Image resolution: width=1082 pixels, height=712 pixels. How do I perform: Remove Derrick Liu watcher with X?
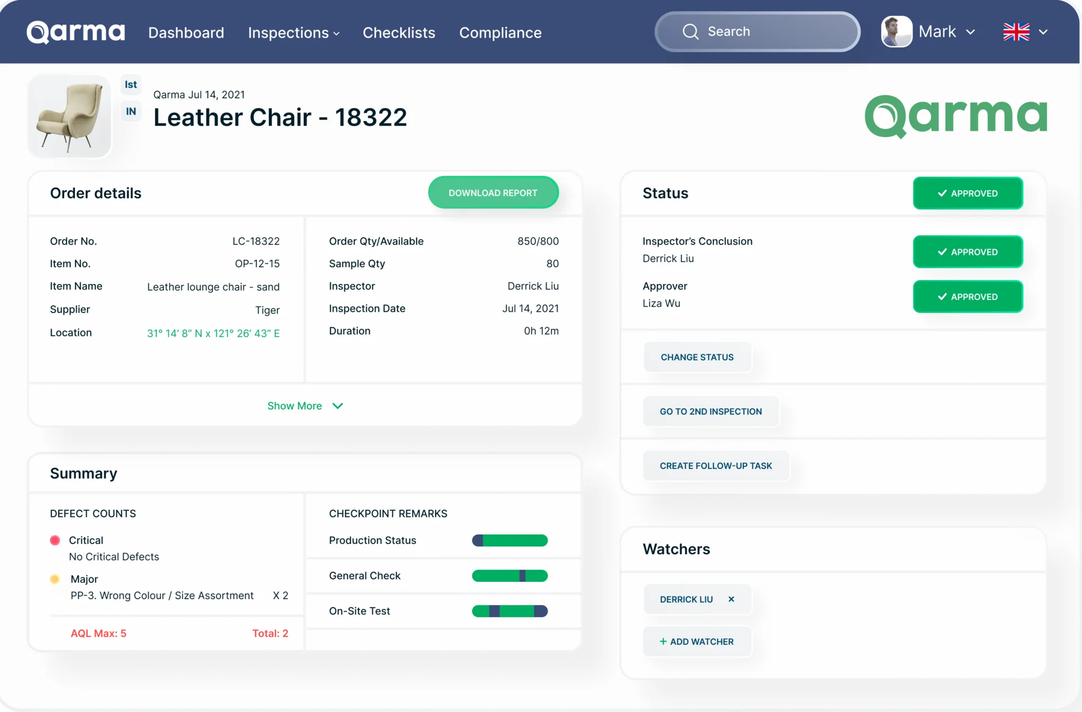click(731, 599)
